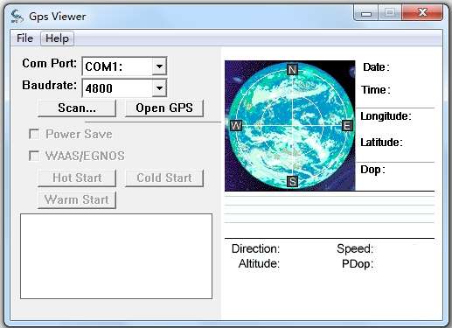
Task: Click the Altitude: label
Action: pyautogui.click(x=259, y=263)
